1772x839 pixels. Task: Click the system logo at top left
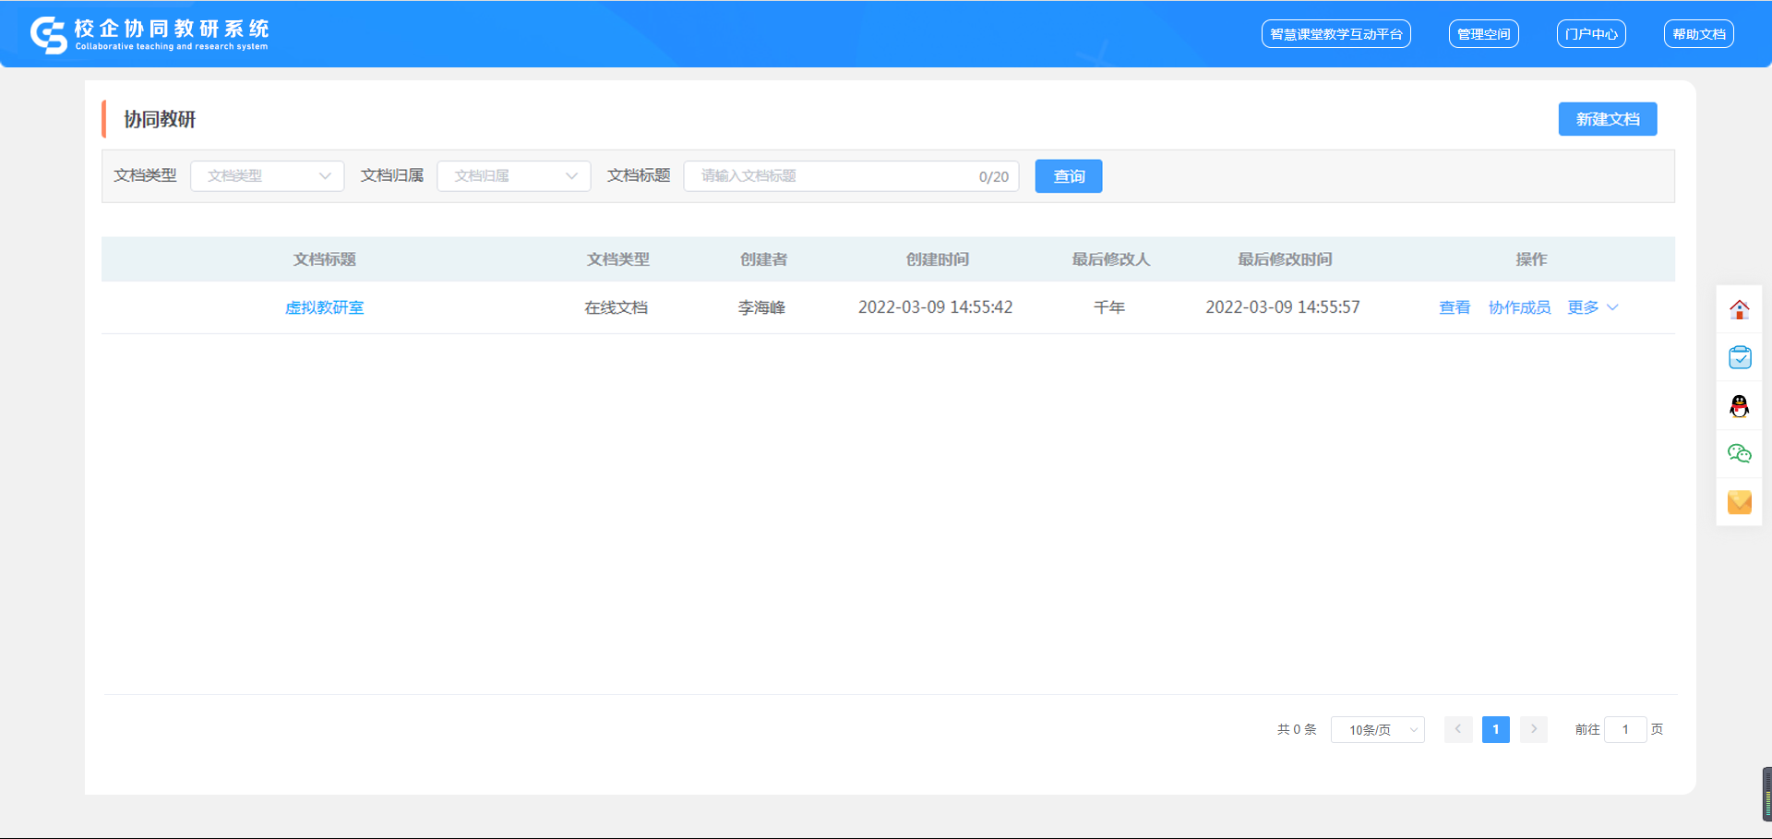pyautogui.click(x=150, y=35)
